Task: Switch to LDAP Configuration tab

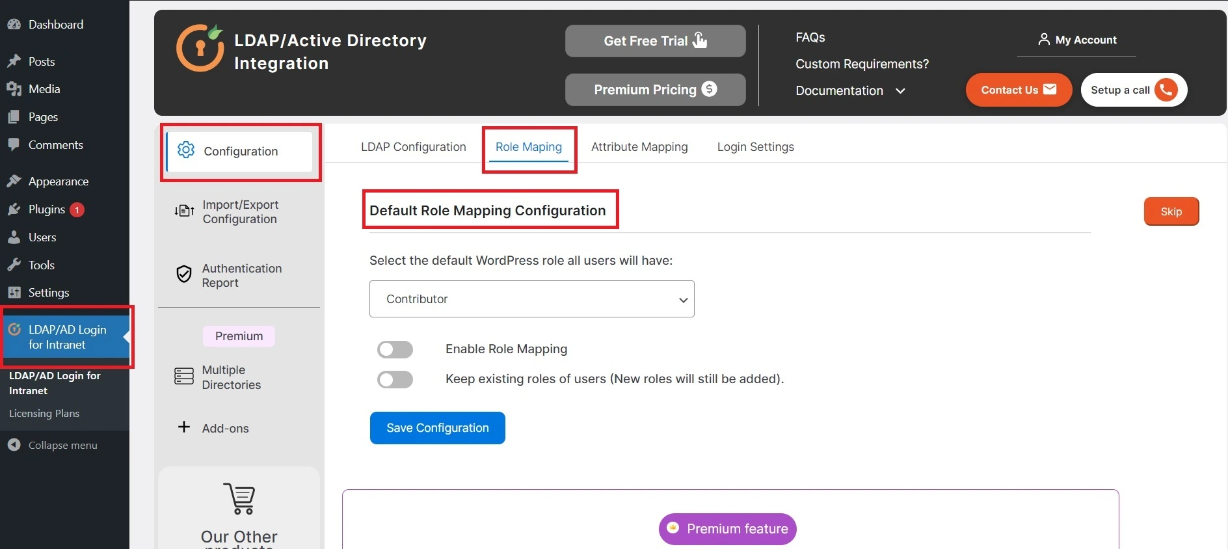Action: 414,147
